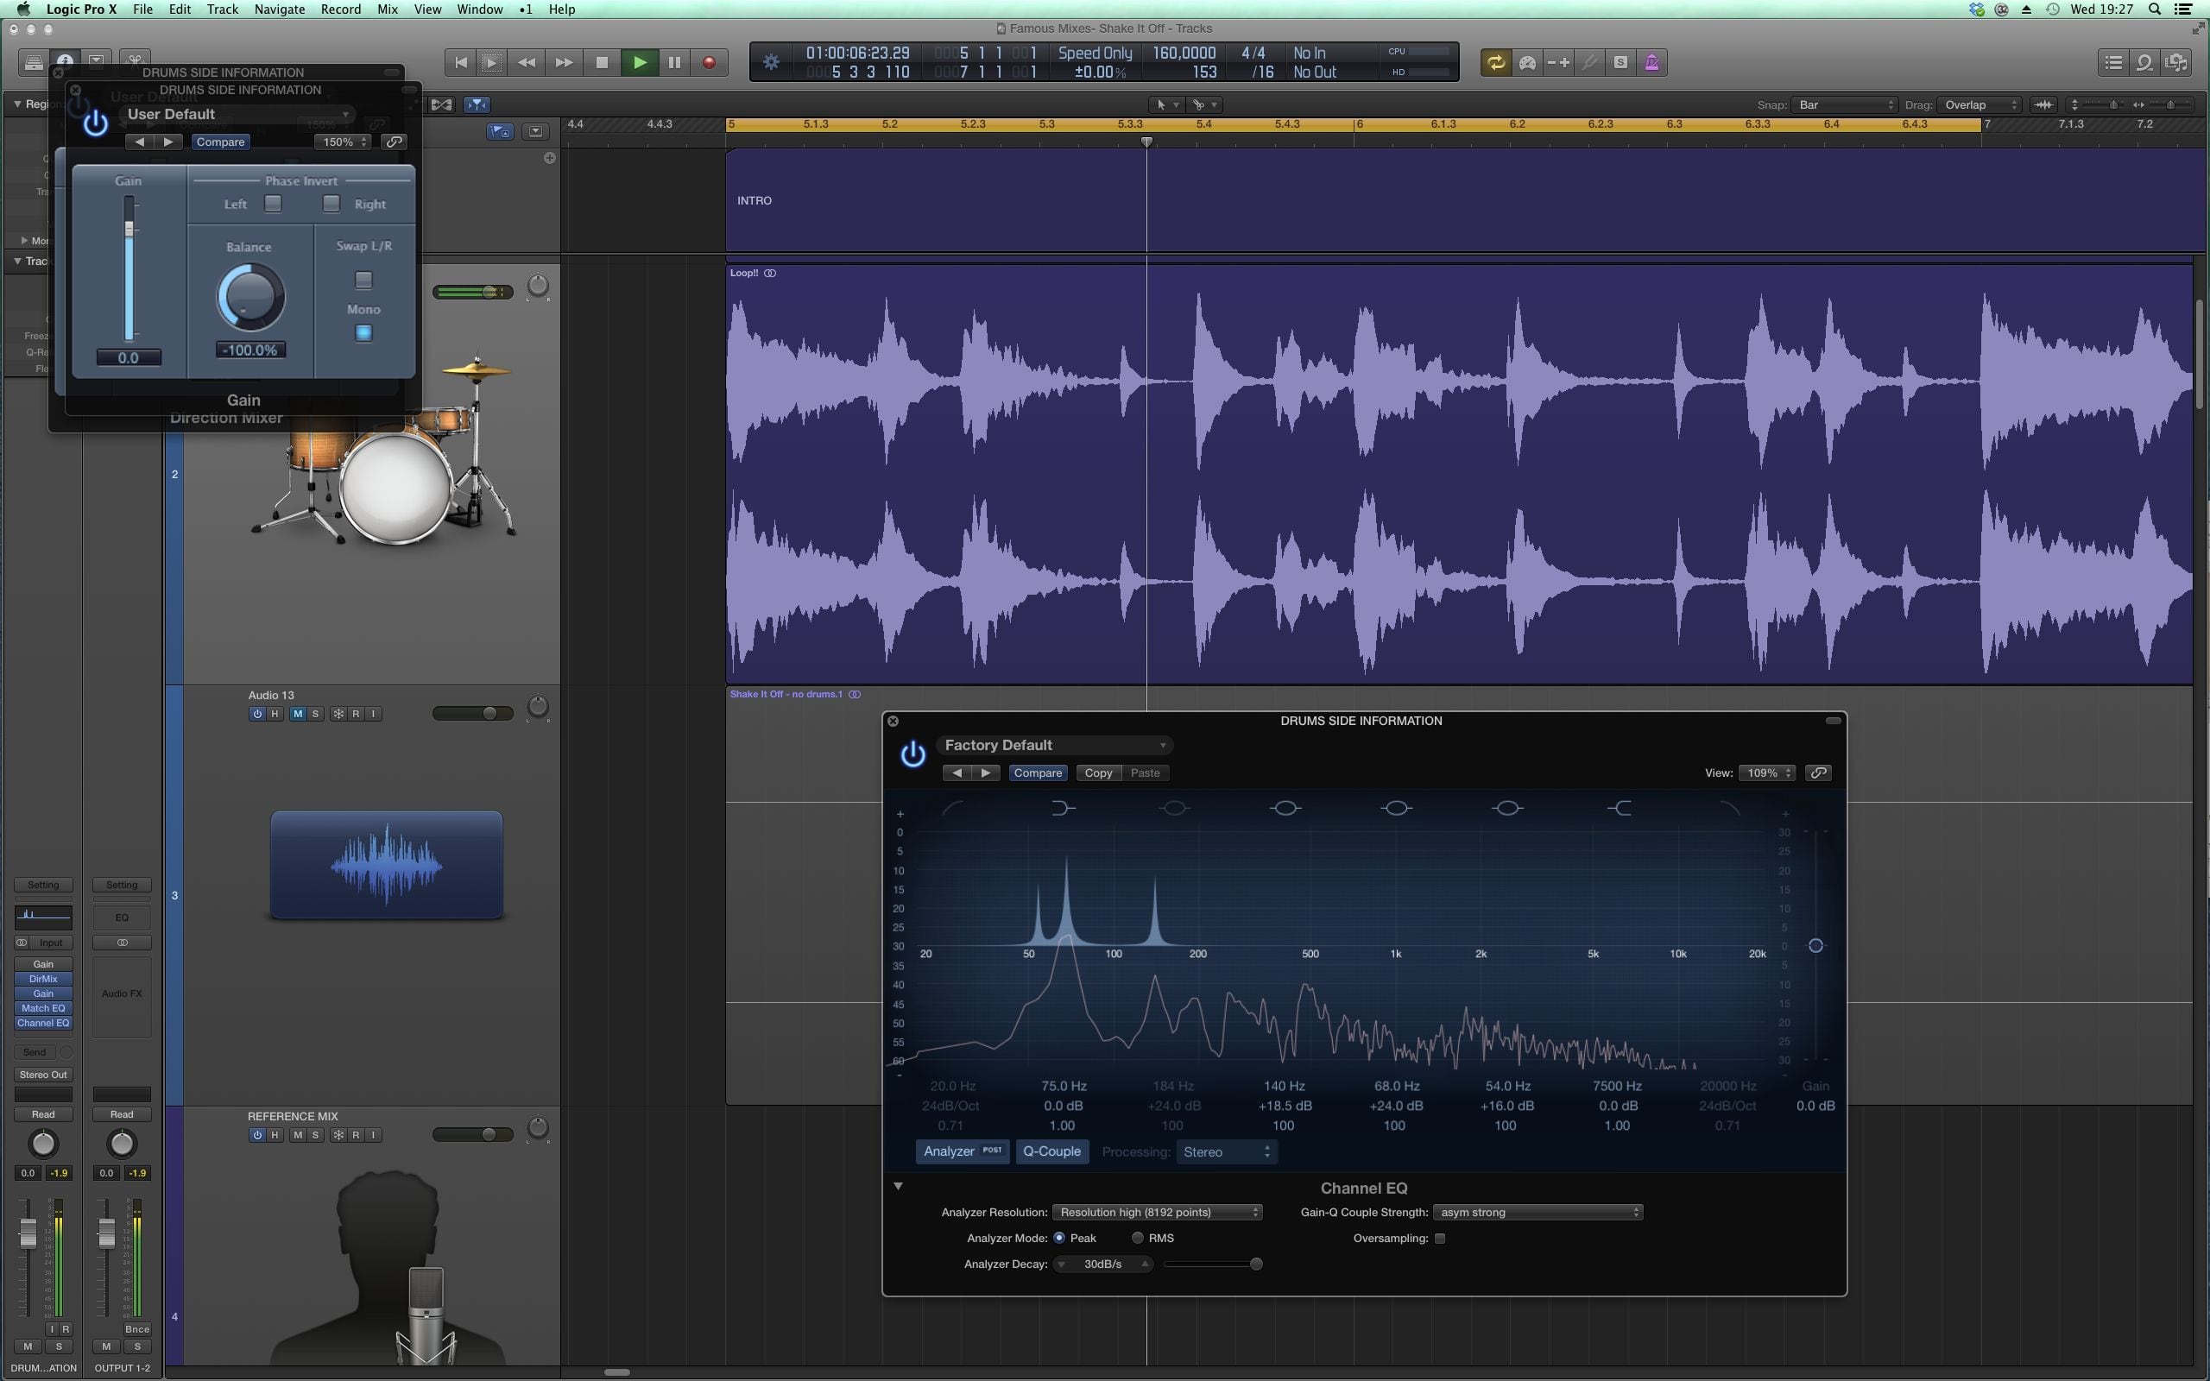This screenshot has height=1381, width=2210.
Task: Open Gain-Q Couple Strength dropdown
Action: coord(1538,1212)
